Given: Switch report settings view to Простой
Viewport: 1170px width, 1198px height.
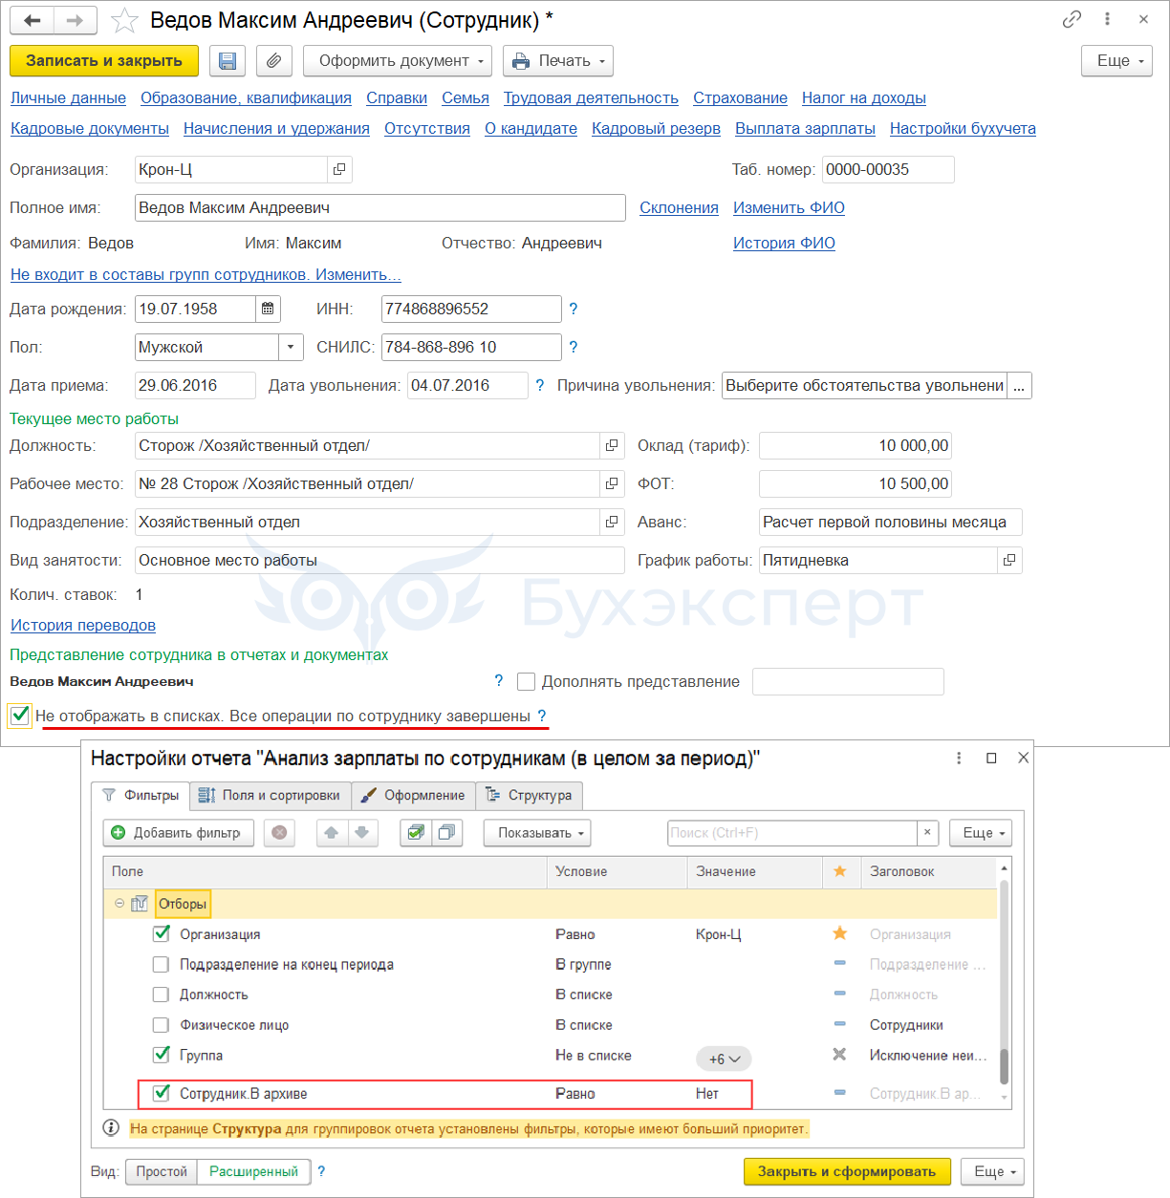Looking at the screenshot, I should [x=162, y=1171].
